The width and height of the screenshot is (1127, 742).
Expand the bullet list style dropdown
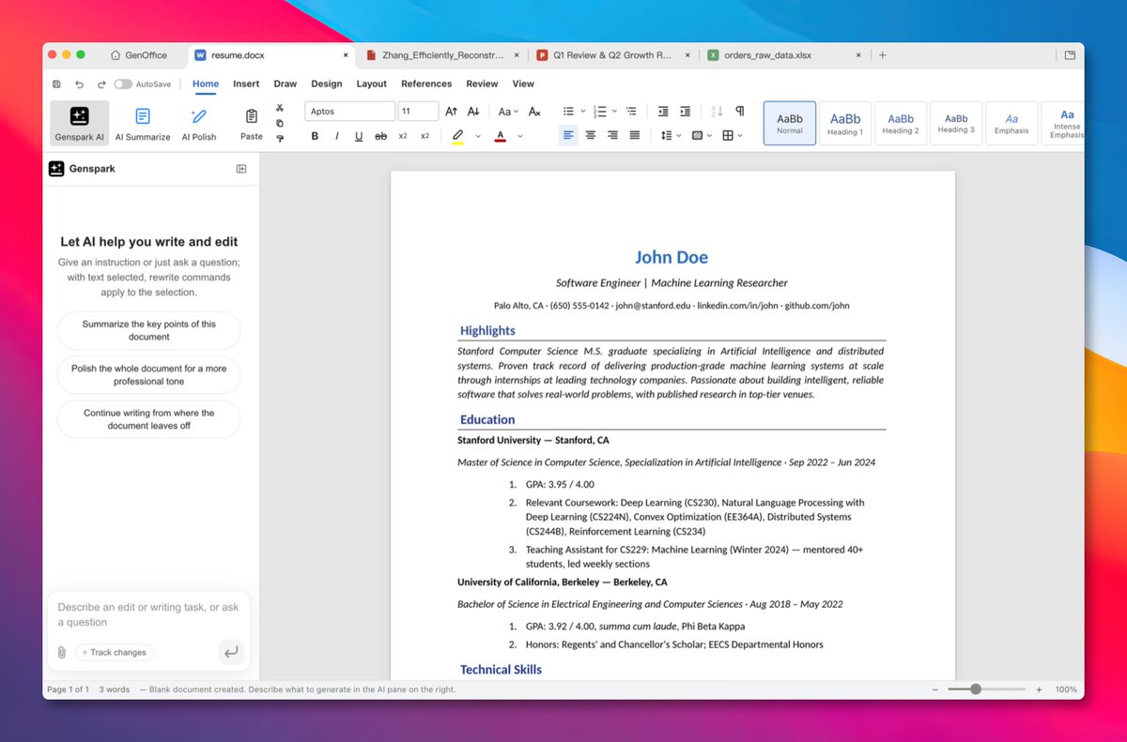(583, 111)
